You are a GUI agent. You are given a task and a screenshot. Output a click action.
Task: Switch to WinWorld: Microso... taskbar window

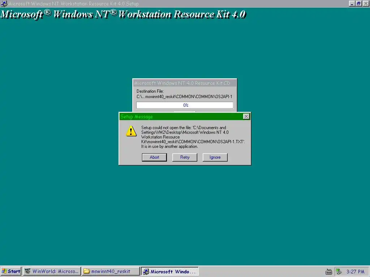click(x=52, y=271)
